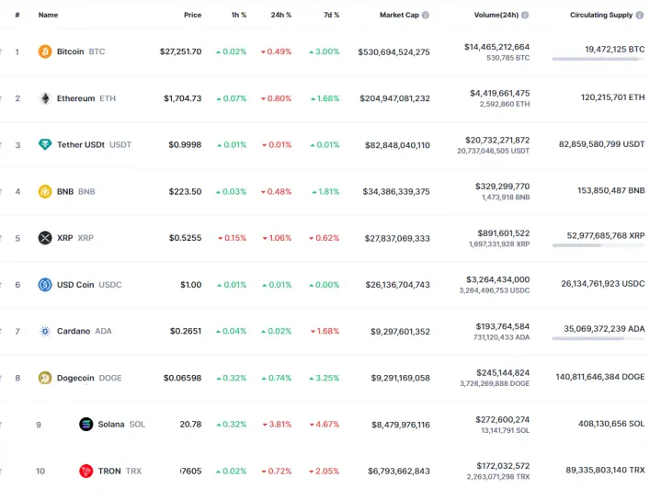The height and width of the screenshot is (500, 650).
Task: Click BNB price $223.50
Action: click(x=185, y=191)
